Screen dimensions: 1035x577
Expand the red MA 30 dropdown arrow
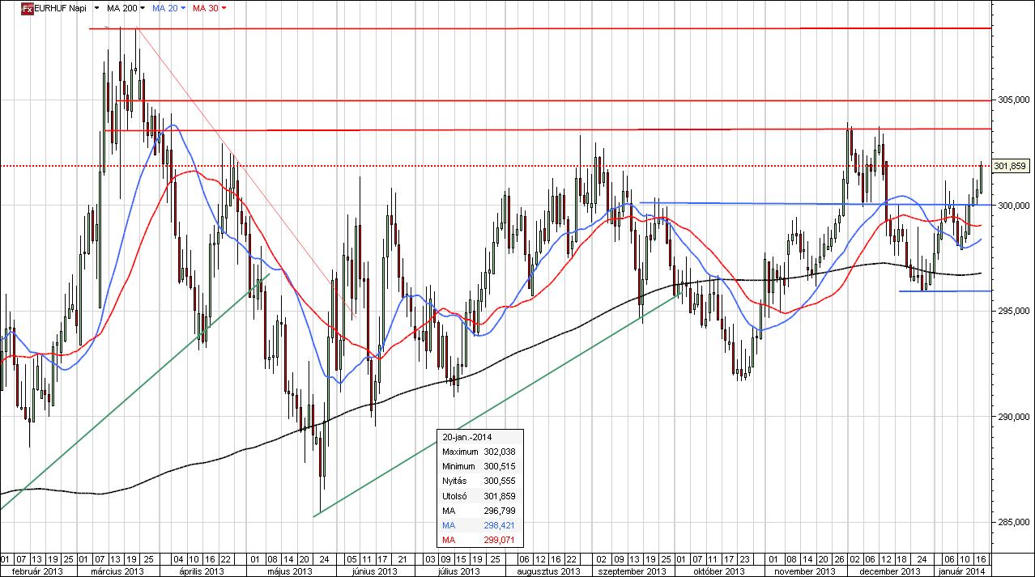[224, 8]
